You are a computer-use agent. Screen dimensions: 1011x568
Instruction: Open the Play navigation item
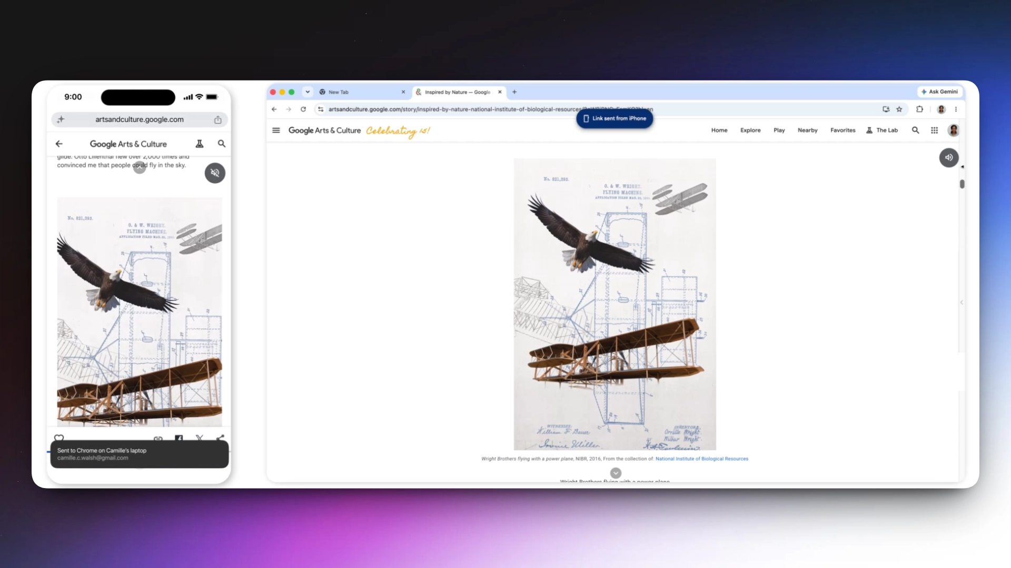[x=779, y=130]
